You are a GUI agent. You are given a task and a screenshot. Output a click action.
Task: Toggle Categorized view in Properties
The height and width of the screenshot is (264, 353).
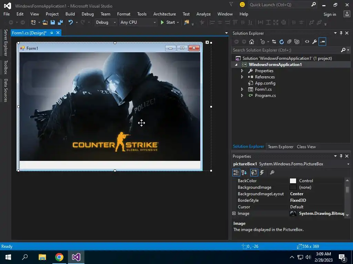click(x=236, y=173)
